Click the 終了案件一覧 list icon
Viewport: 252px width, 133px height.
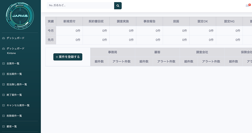(4, 95)
